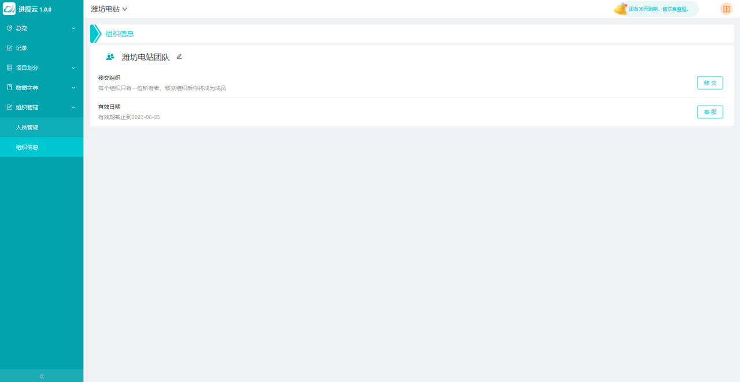Click the 客服 link in expiry notice
Screen dimensions: 740x382
click(x=682, y=9)
